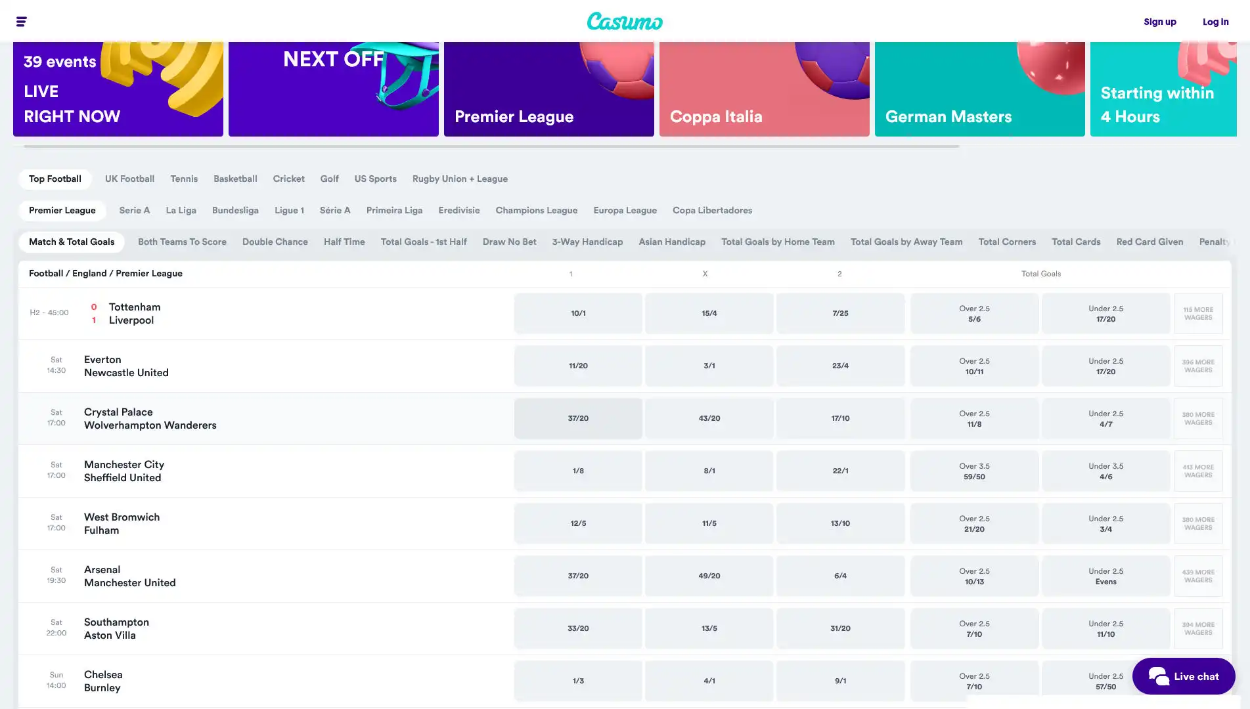Image resolution: width=1250 pixels, height=709 pixels.
Task: Open the German Masters events card
Action: pyautogui.click(x=979, y=89)
